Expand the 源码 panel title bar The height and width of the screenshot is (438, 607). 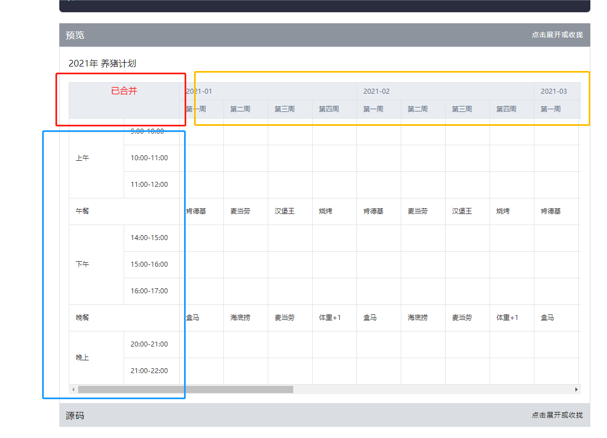(x=324, y=415)
